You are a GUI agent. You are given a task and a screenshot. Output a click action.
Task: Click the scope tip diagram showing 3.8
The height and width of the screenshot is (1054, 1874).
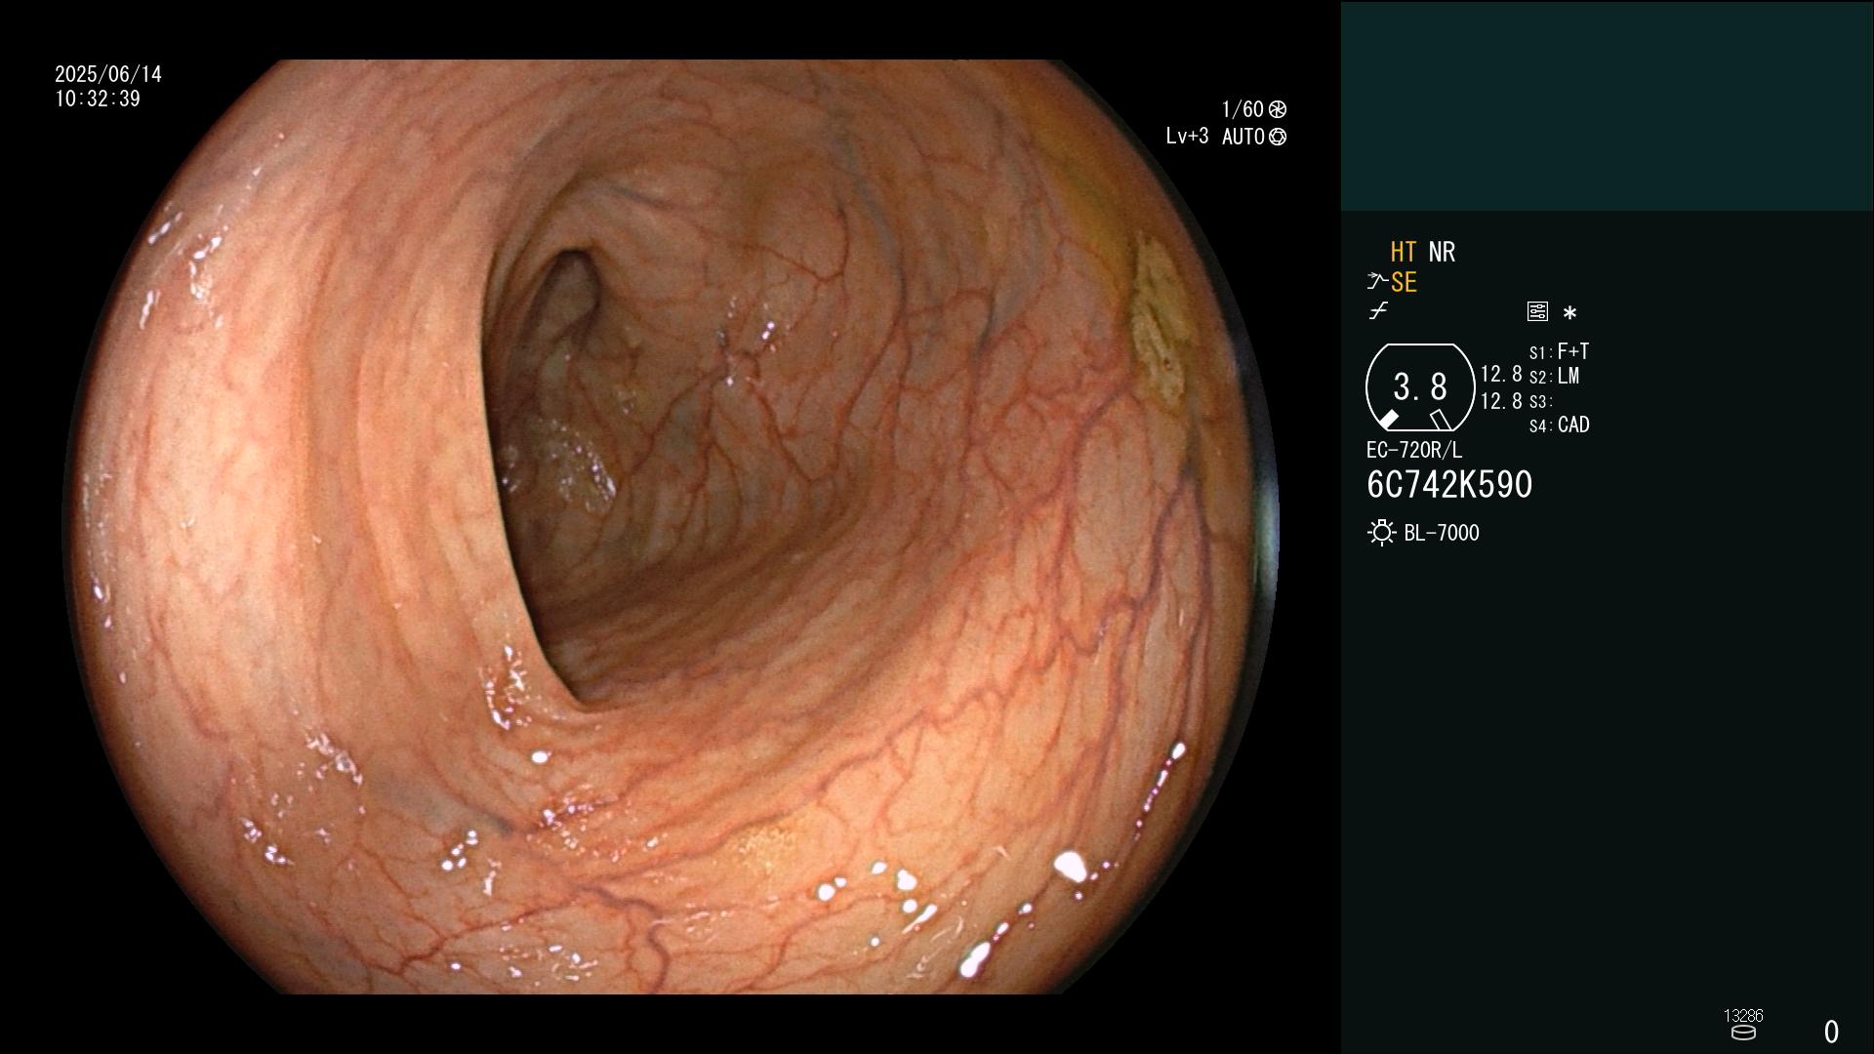pos(1420,387)
